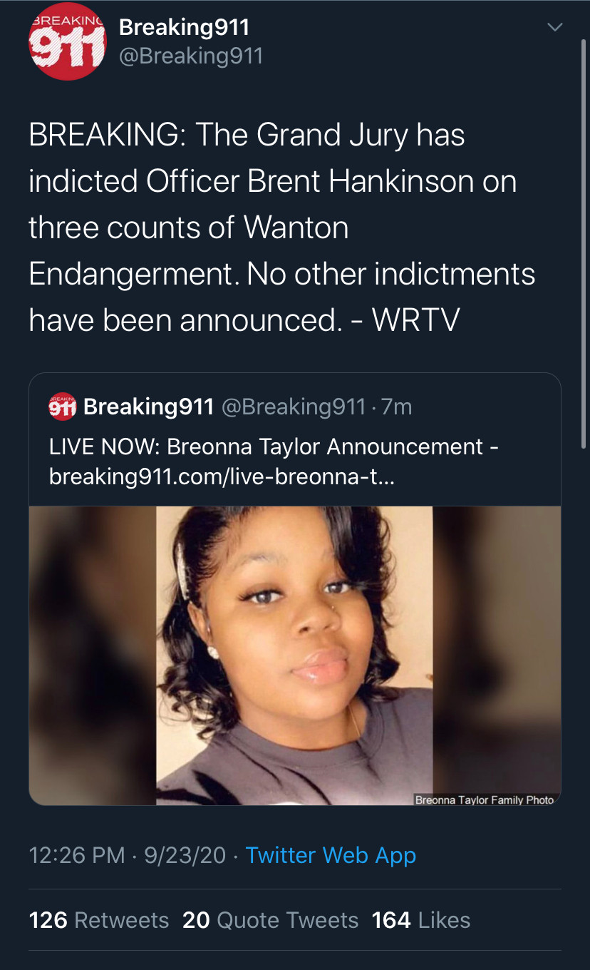Screen dimensions: 590x970
Task: Open the photo in the quoted tweet
Action: (x=295, y=655)
